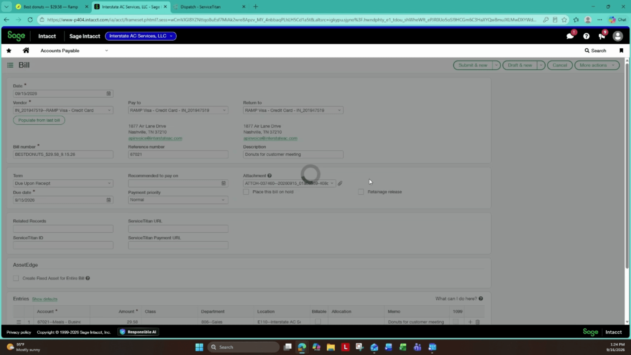631x355 pixels.
Task: Open the help question mark icon
Action: 586,36
